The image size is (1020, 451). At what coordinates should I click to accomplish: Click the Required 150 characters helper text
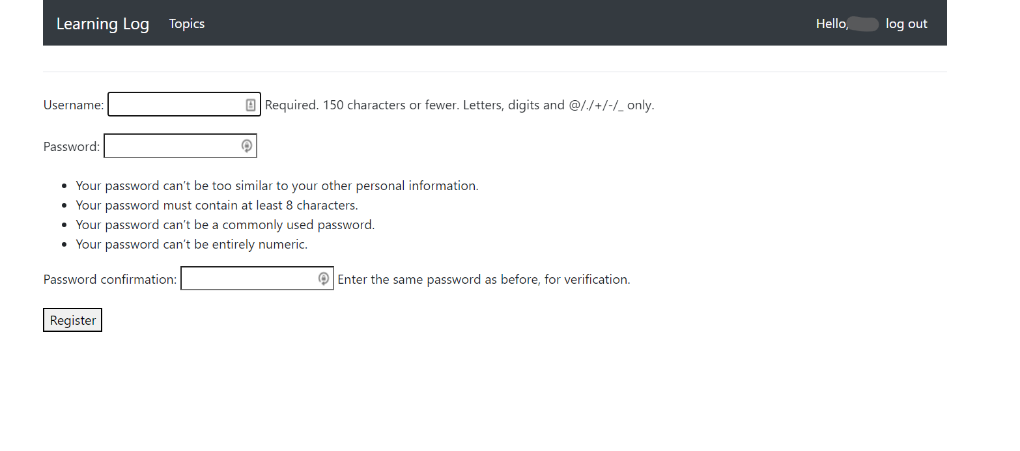(459, 105)
